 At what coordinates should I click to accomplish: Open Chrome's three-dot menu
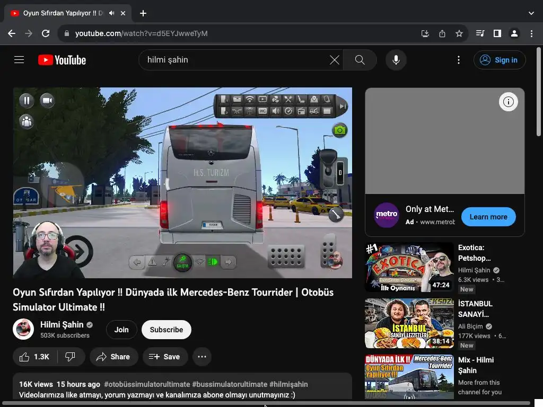coord(531,33)
